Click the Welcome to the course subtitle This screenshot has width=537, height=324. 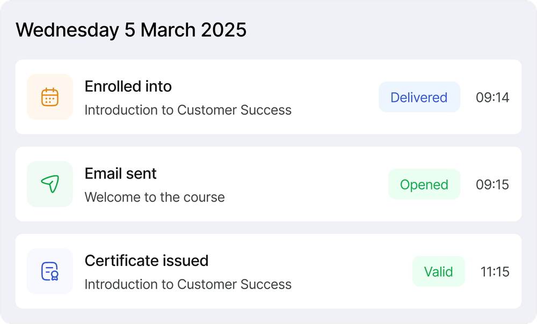154,197
